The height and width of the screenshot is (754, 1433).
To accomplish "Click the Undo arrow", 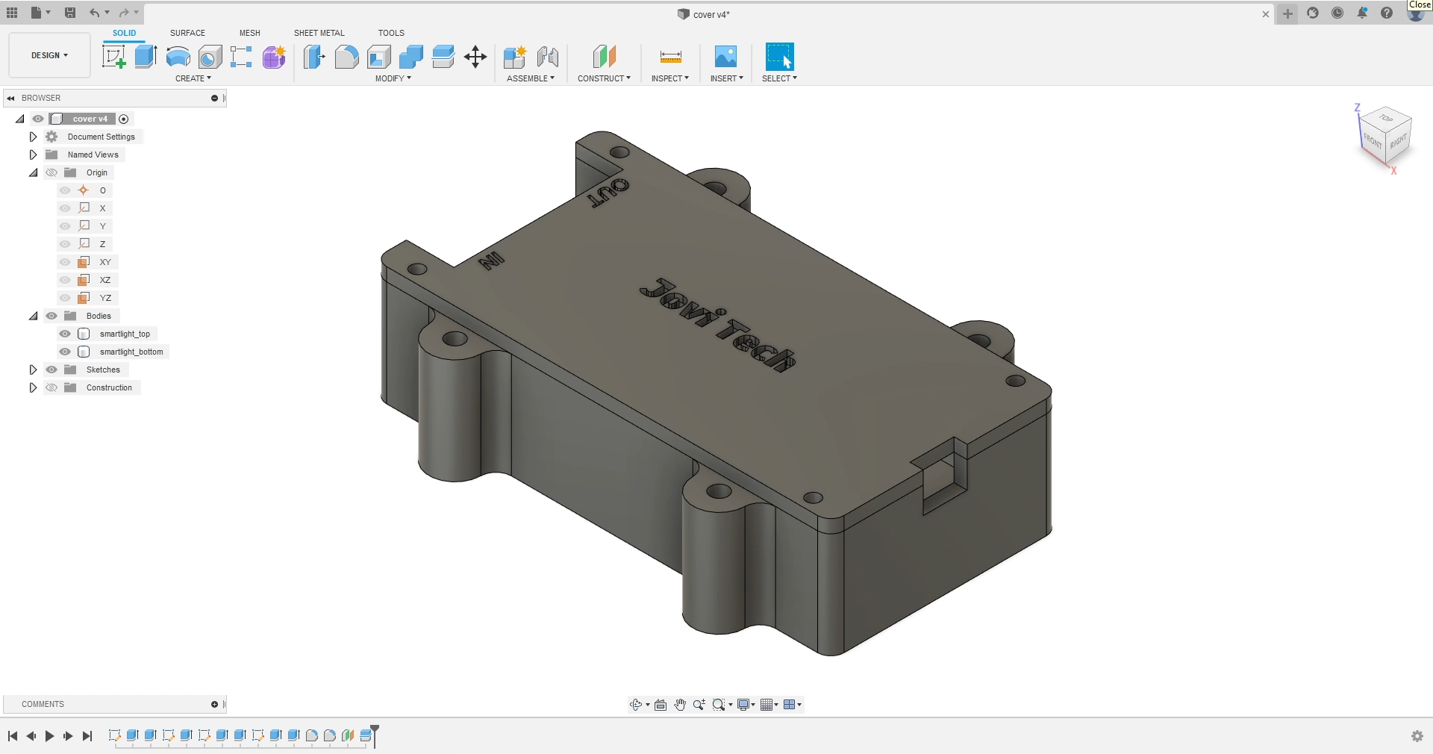I will [x=95, y=13].
